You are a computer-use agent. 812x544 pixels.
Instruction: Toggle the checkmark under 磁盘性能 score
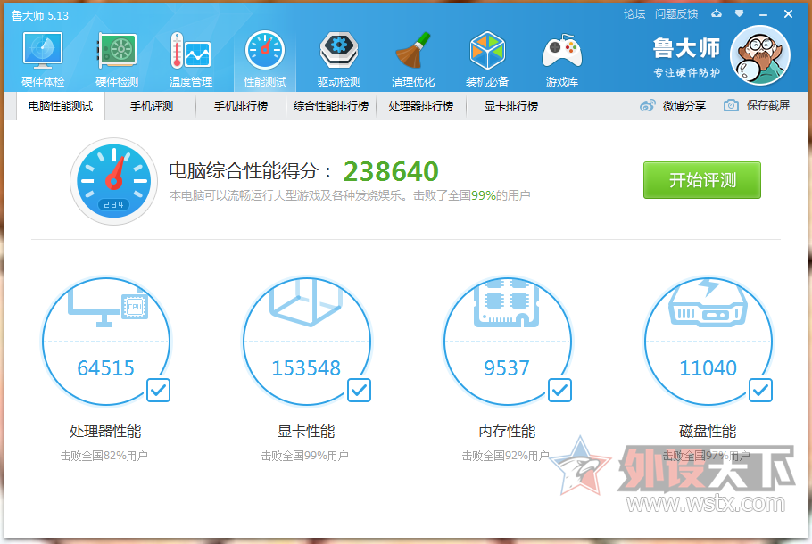pyautogui.click(x=759, y=391)
